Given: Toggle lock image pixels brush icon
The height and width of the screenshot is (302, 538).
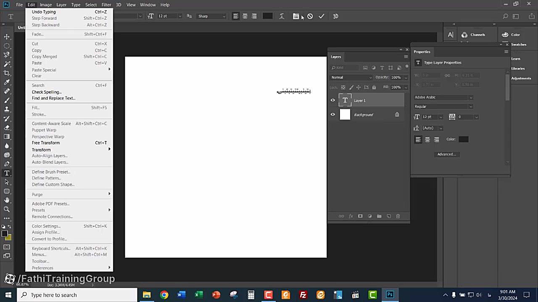Looking at the screenshot, I should click(351, 87).
